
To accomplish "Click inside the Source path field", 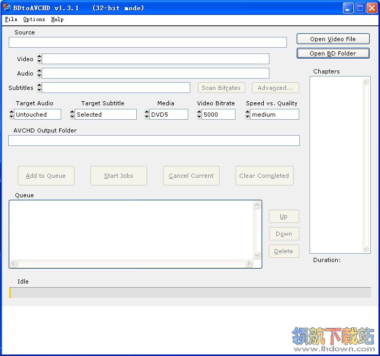I will pyautogui.click(x=148, y=42).
